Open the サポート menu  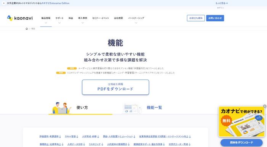tap(60, 18)
